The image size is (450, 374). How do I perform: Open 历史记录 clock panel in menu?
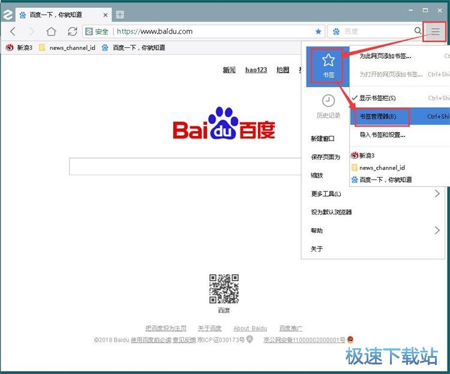coord(328,106)
